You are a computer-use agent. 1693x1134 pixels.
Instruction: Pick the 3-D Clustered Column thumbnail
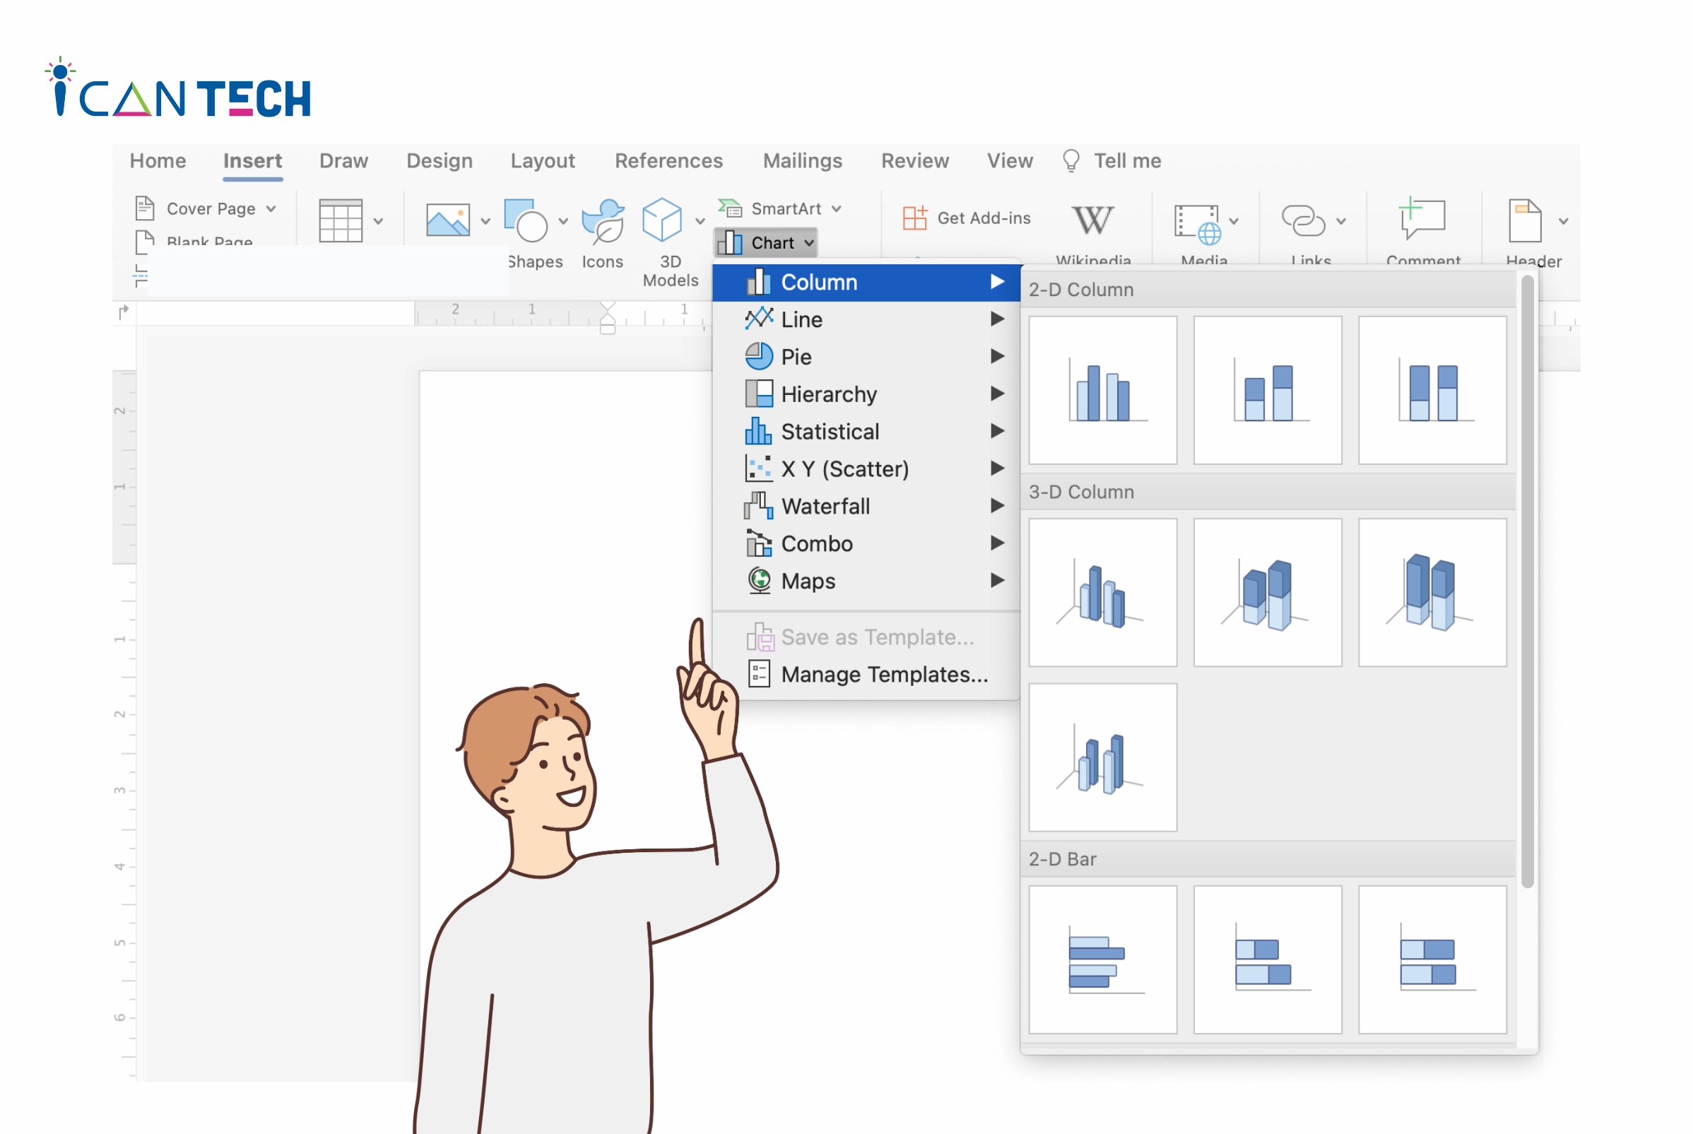pos(1103,592)
